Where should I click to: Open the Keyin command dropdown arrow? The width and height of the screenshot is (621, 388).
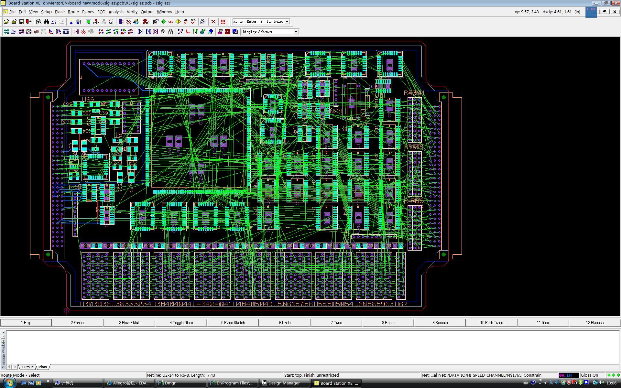coord(287,22)
